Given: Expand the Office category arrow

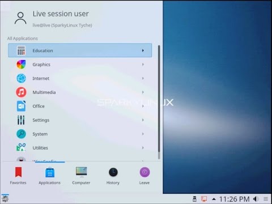Looking at the screenshot, I should coord(143,106).
